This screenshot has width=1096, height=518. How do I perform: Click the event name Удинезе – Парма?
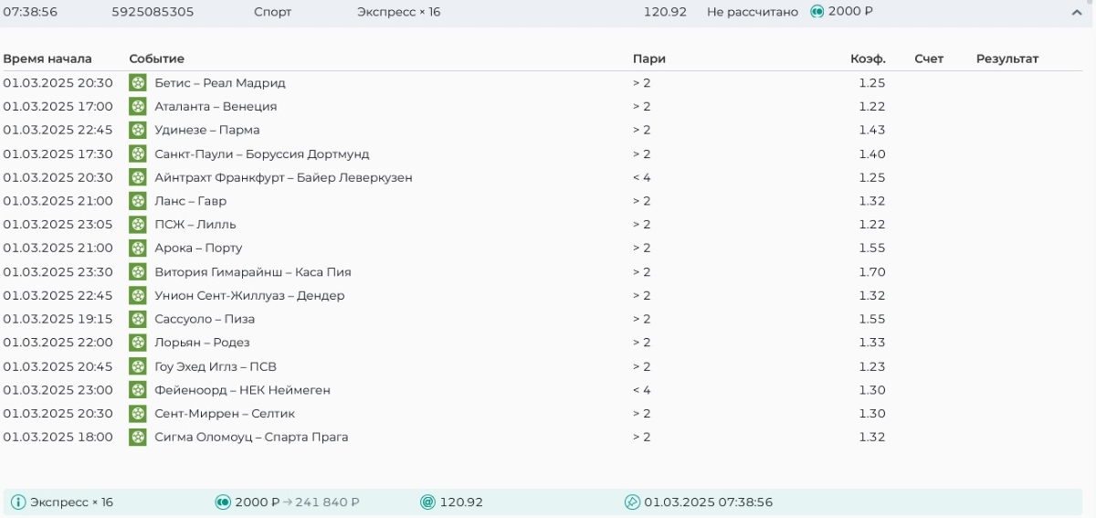(207, 130)
